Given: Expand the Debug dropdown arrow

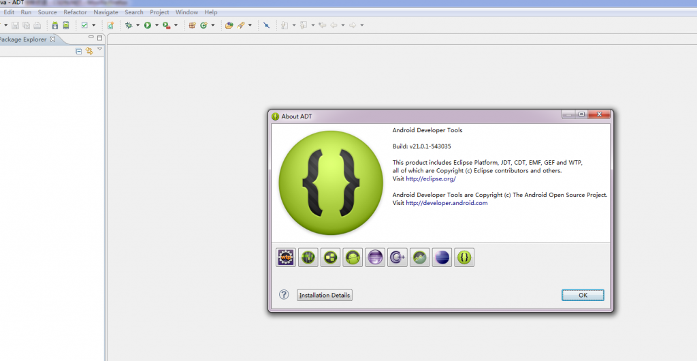Looking at the screenshot, I should pyautogui.click(x=137, y=25).
